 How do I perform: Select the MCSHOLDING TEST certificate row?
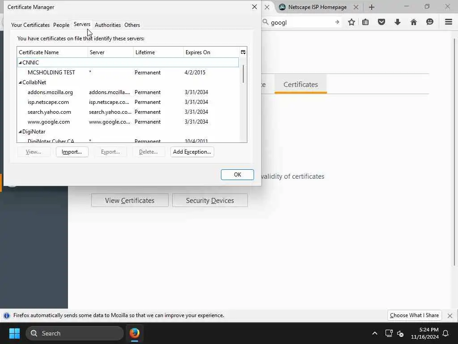tap(128, 73)
